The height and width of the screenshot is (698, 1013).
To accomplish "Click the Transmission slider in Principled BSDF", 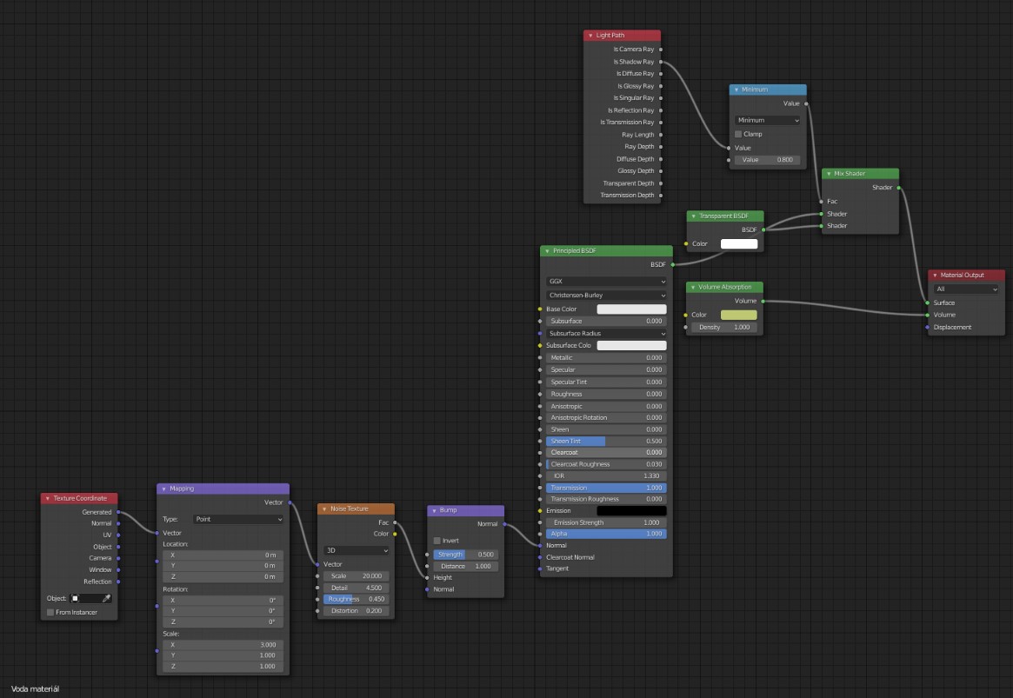I will click(606, 489).
